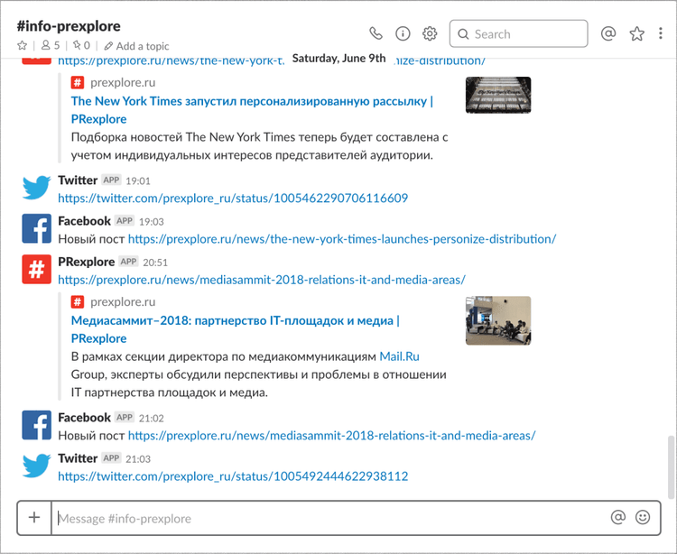Screen dimensions: 677x554
Task: Open Facebook 19:03 New York Times post link
Action: (342, 239)
